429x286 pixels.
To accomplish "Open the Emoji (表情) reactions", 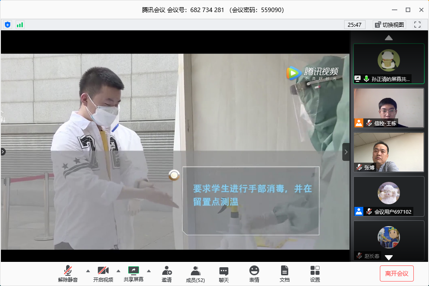I will [x=254, y=273].
